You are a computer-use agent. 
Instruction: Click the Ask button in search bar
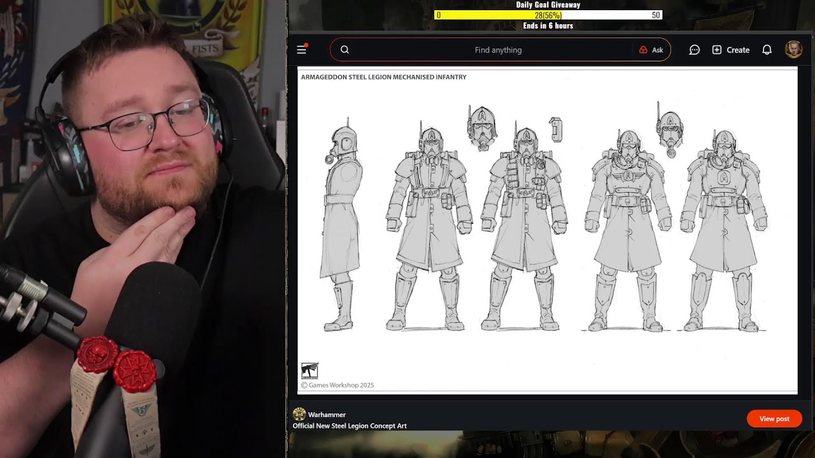pyautogui.click(x=651, y=50)
